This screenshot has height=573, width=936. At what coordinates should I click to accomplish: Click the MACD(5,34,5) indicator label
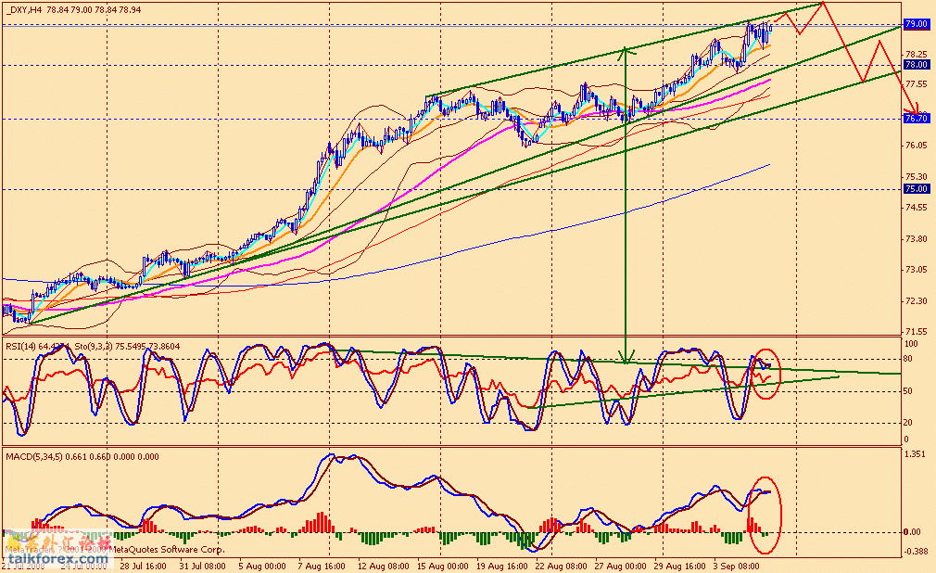(82, 457)
